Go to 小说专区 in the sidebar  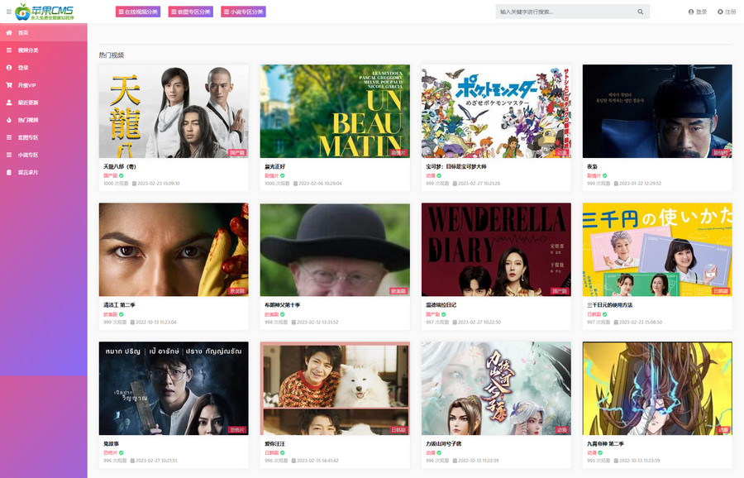click(x=28, y=155)
